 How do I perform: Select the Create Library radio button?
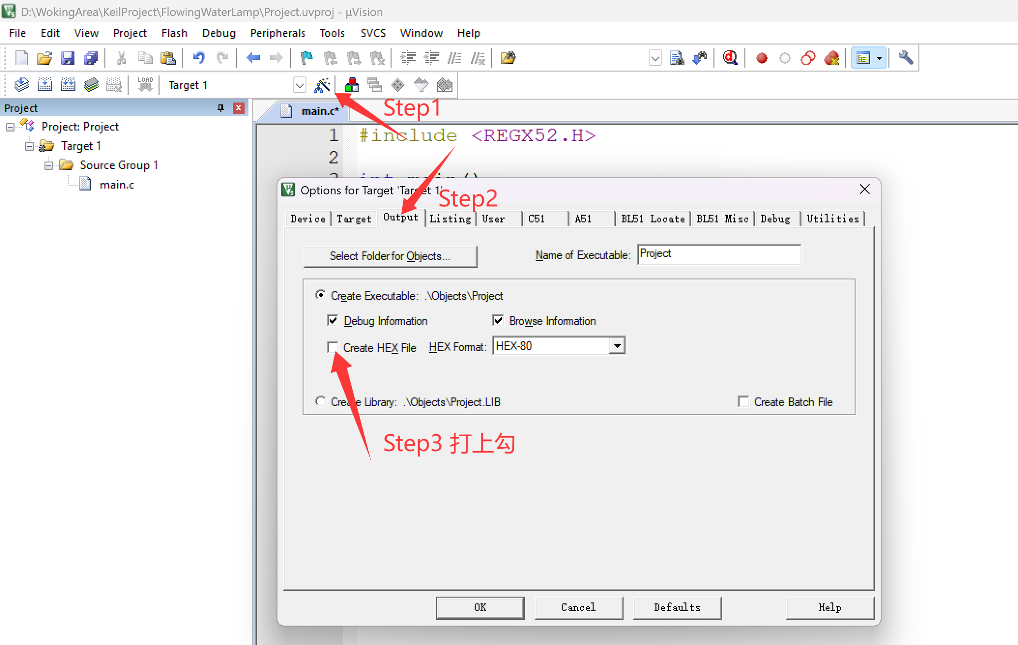pyautogui.click(x=320, y=401)
